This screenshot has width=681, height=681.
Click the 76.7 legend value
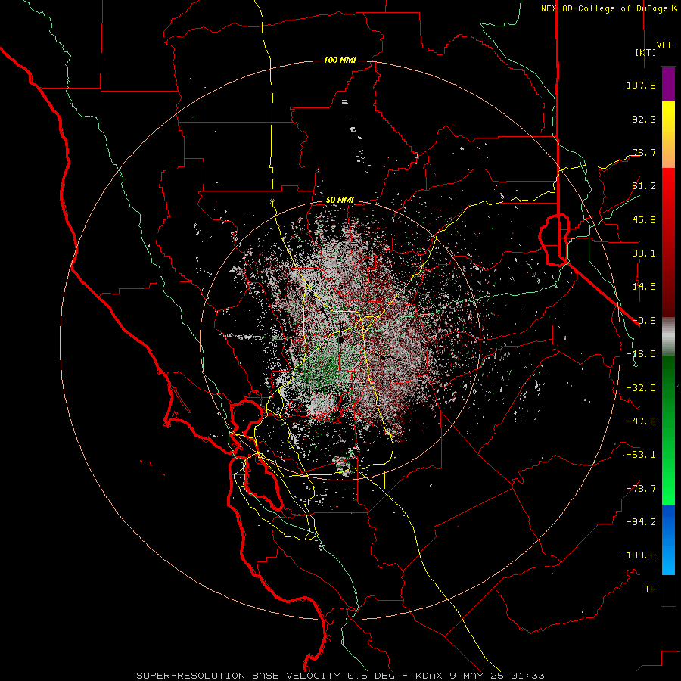tap(644, 152)
